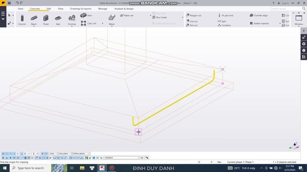Click the Rebar tool icon
The height and width of the screenshot is (172, 307).
coord(112,18)
